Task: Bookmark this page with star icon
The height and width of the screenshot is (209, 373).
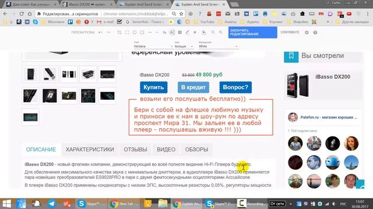Action: (x=181, y=14)
